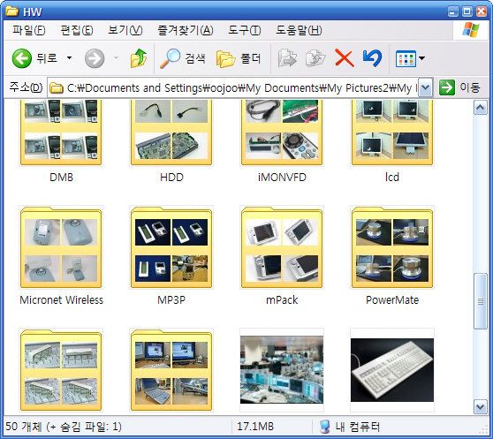The width and height of the screenshot is (493, 439).
Task: Select the folder with monitor desk photos
Action: tap(171, 370)
